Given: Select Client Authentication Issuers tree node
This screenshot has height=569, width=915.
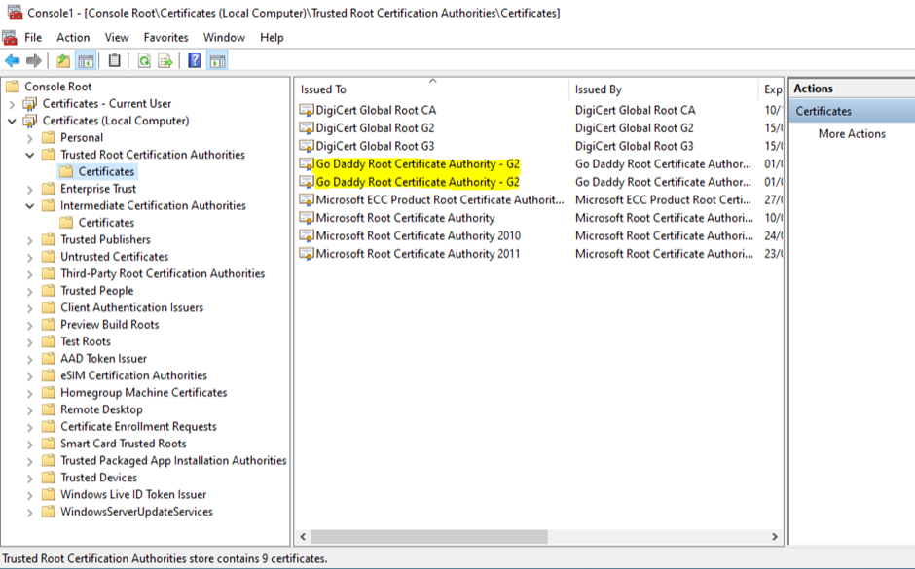Looking at the screenshot, I should coord(131,307).
